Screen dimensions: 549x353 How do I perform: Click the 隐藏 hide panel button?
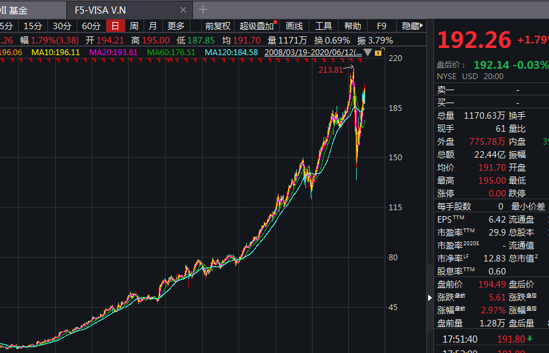click(413, 26)
